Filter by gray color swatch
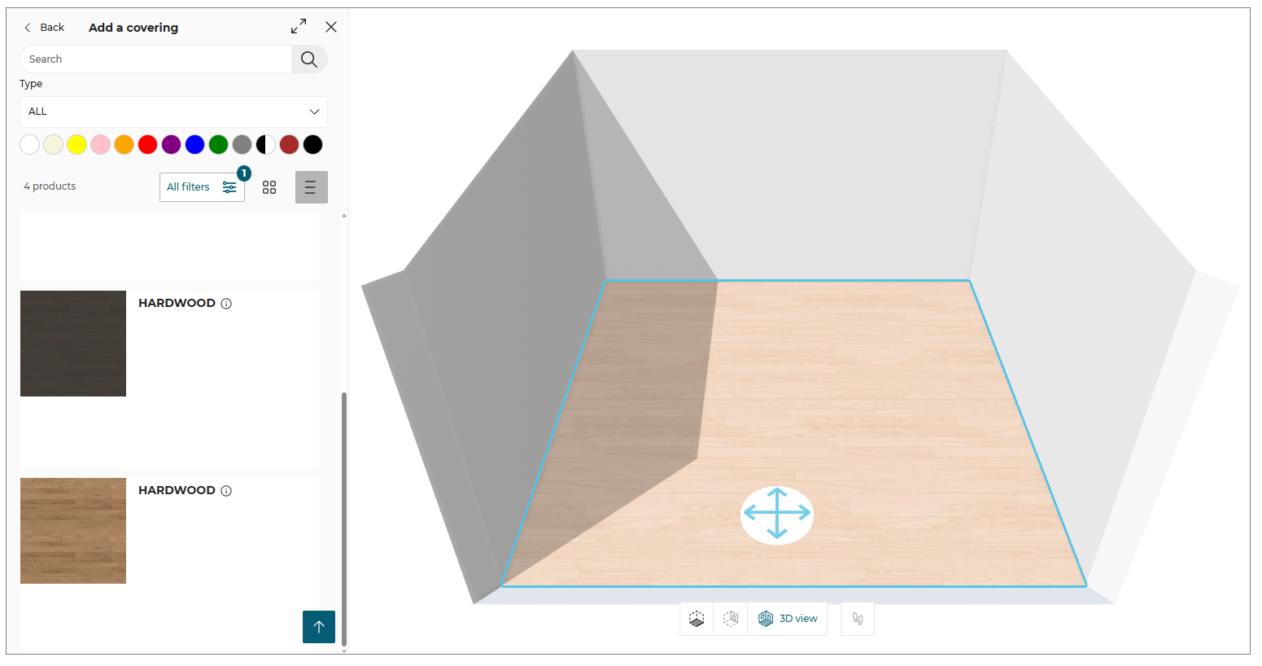Screen dimensions: 1262x666 click(x=242, y=145)
